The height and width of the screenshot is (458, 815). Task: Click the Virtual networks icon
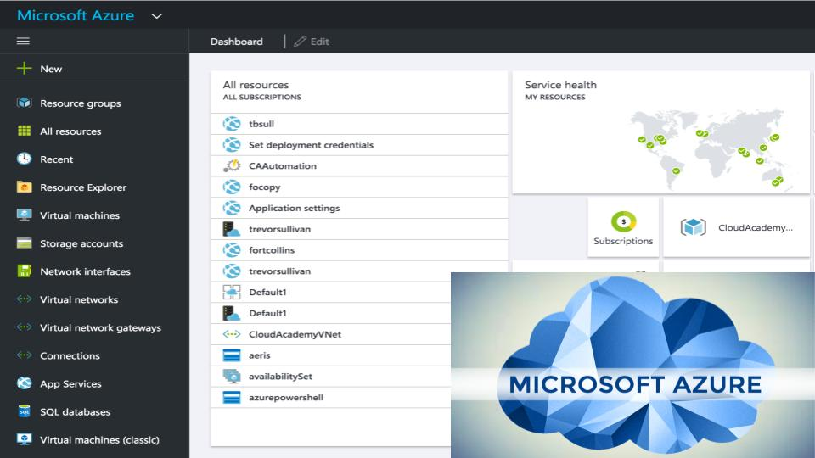click(24, 299)
